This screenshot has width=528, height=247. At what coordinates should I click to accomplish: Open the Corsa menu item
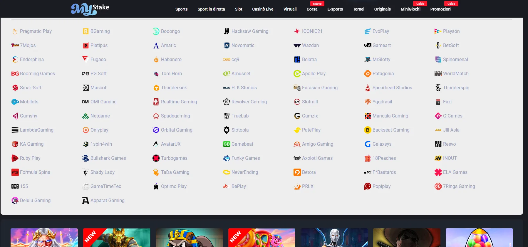coord(312,9)
